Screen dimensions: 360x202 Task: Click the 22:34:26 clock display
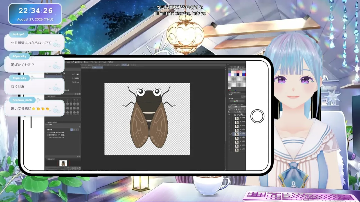click(35, 11)
